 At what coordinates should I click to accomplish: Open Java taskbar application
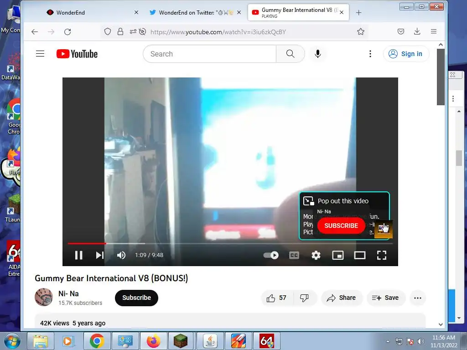point(210,341)
